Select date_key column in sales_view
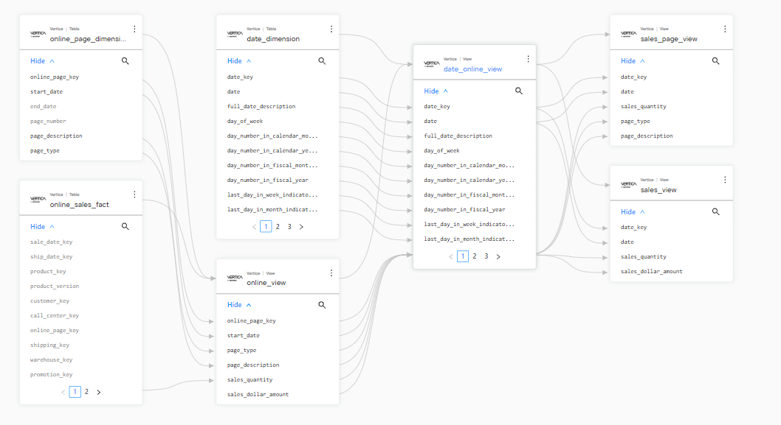This screenshot has width=781, height=425. tap(633, 227)
